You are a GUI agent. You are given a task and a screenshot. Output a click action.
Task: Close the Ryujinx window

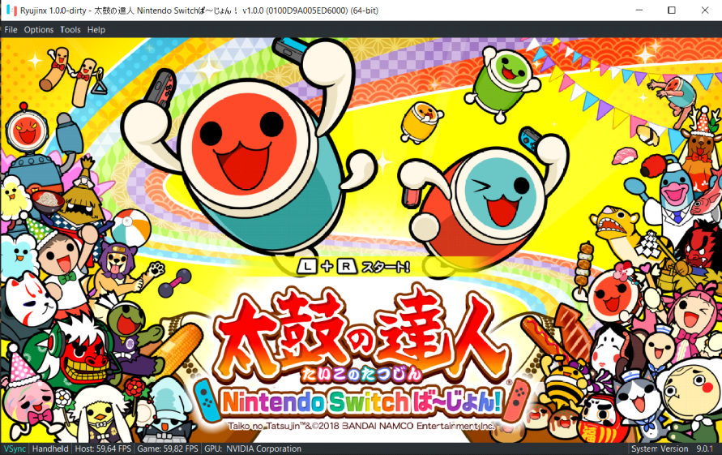705,11
